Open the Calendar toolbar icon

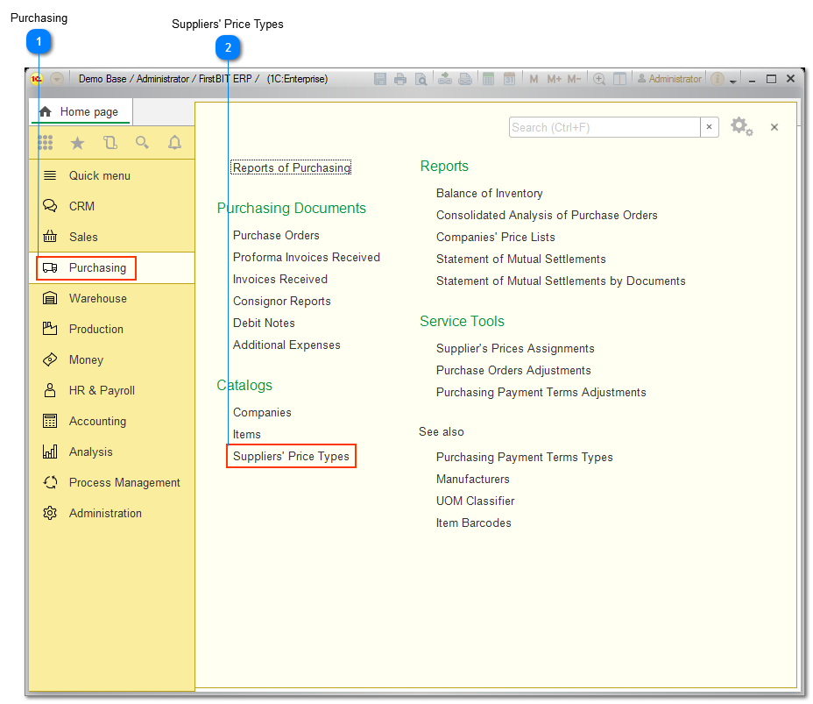pos(509,78)
